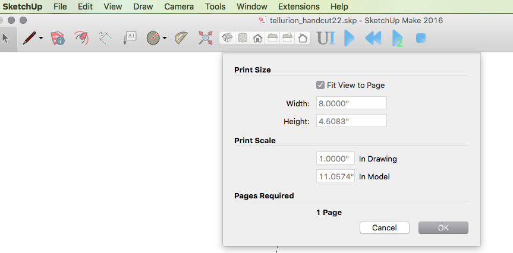Switch to Left view house icon
The width and height of the screenshot is (513, 253).
click(303, 38)
